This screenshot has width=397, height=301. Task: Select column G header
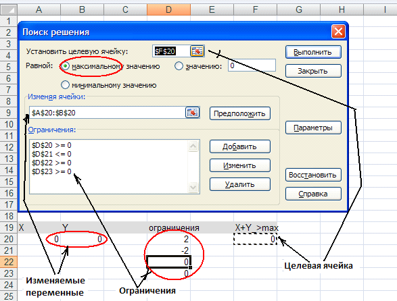coord(299,9)
